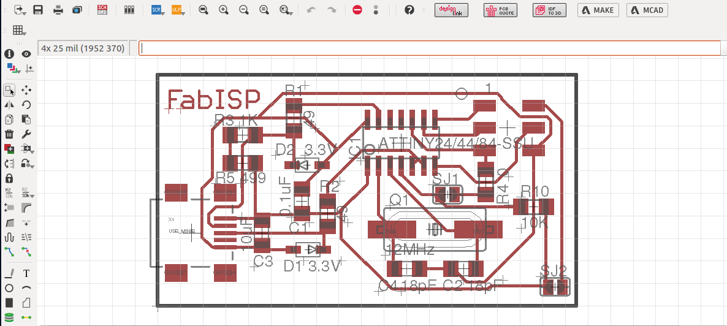Viewport: 727px width, 326px height.
Task: Print the board layout
Action: pos(58,10)
